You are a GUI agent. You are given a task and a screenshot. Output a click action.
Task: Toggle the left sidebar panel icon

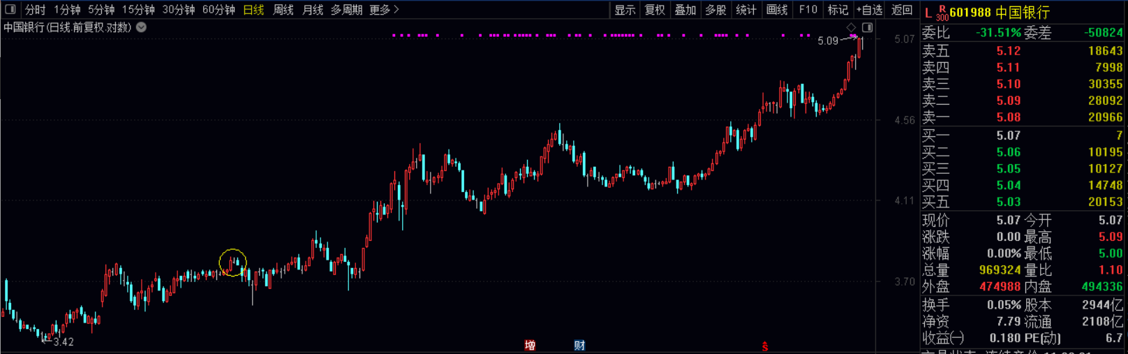(x=10, y=10)
